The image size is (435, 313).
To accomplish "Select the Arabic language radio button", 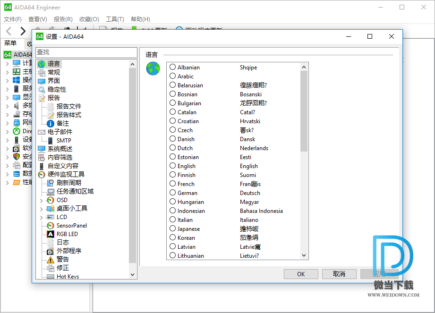I will (172, 76).
